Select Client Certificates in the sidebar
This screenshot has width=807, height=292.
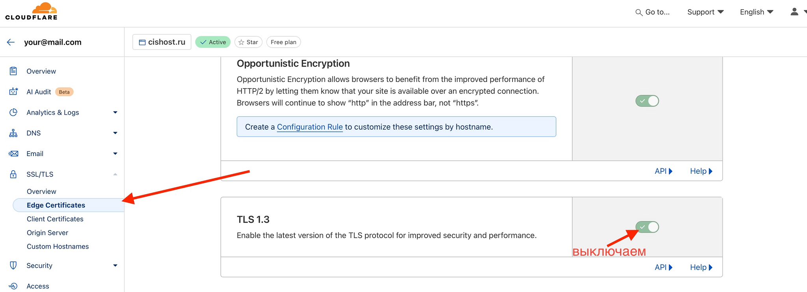click(55, 219)
